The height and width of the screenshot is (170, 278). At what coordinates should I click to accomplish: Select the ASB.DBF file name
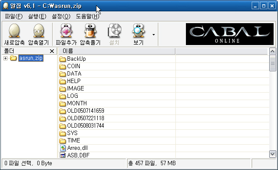tap(78, 155)
